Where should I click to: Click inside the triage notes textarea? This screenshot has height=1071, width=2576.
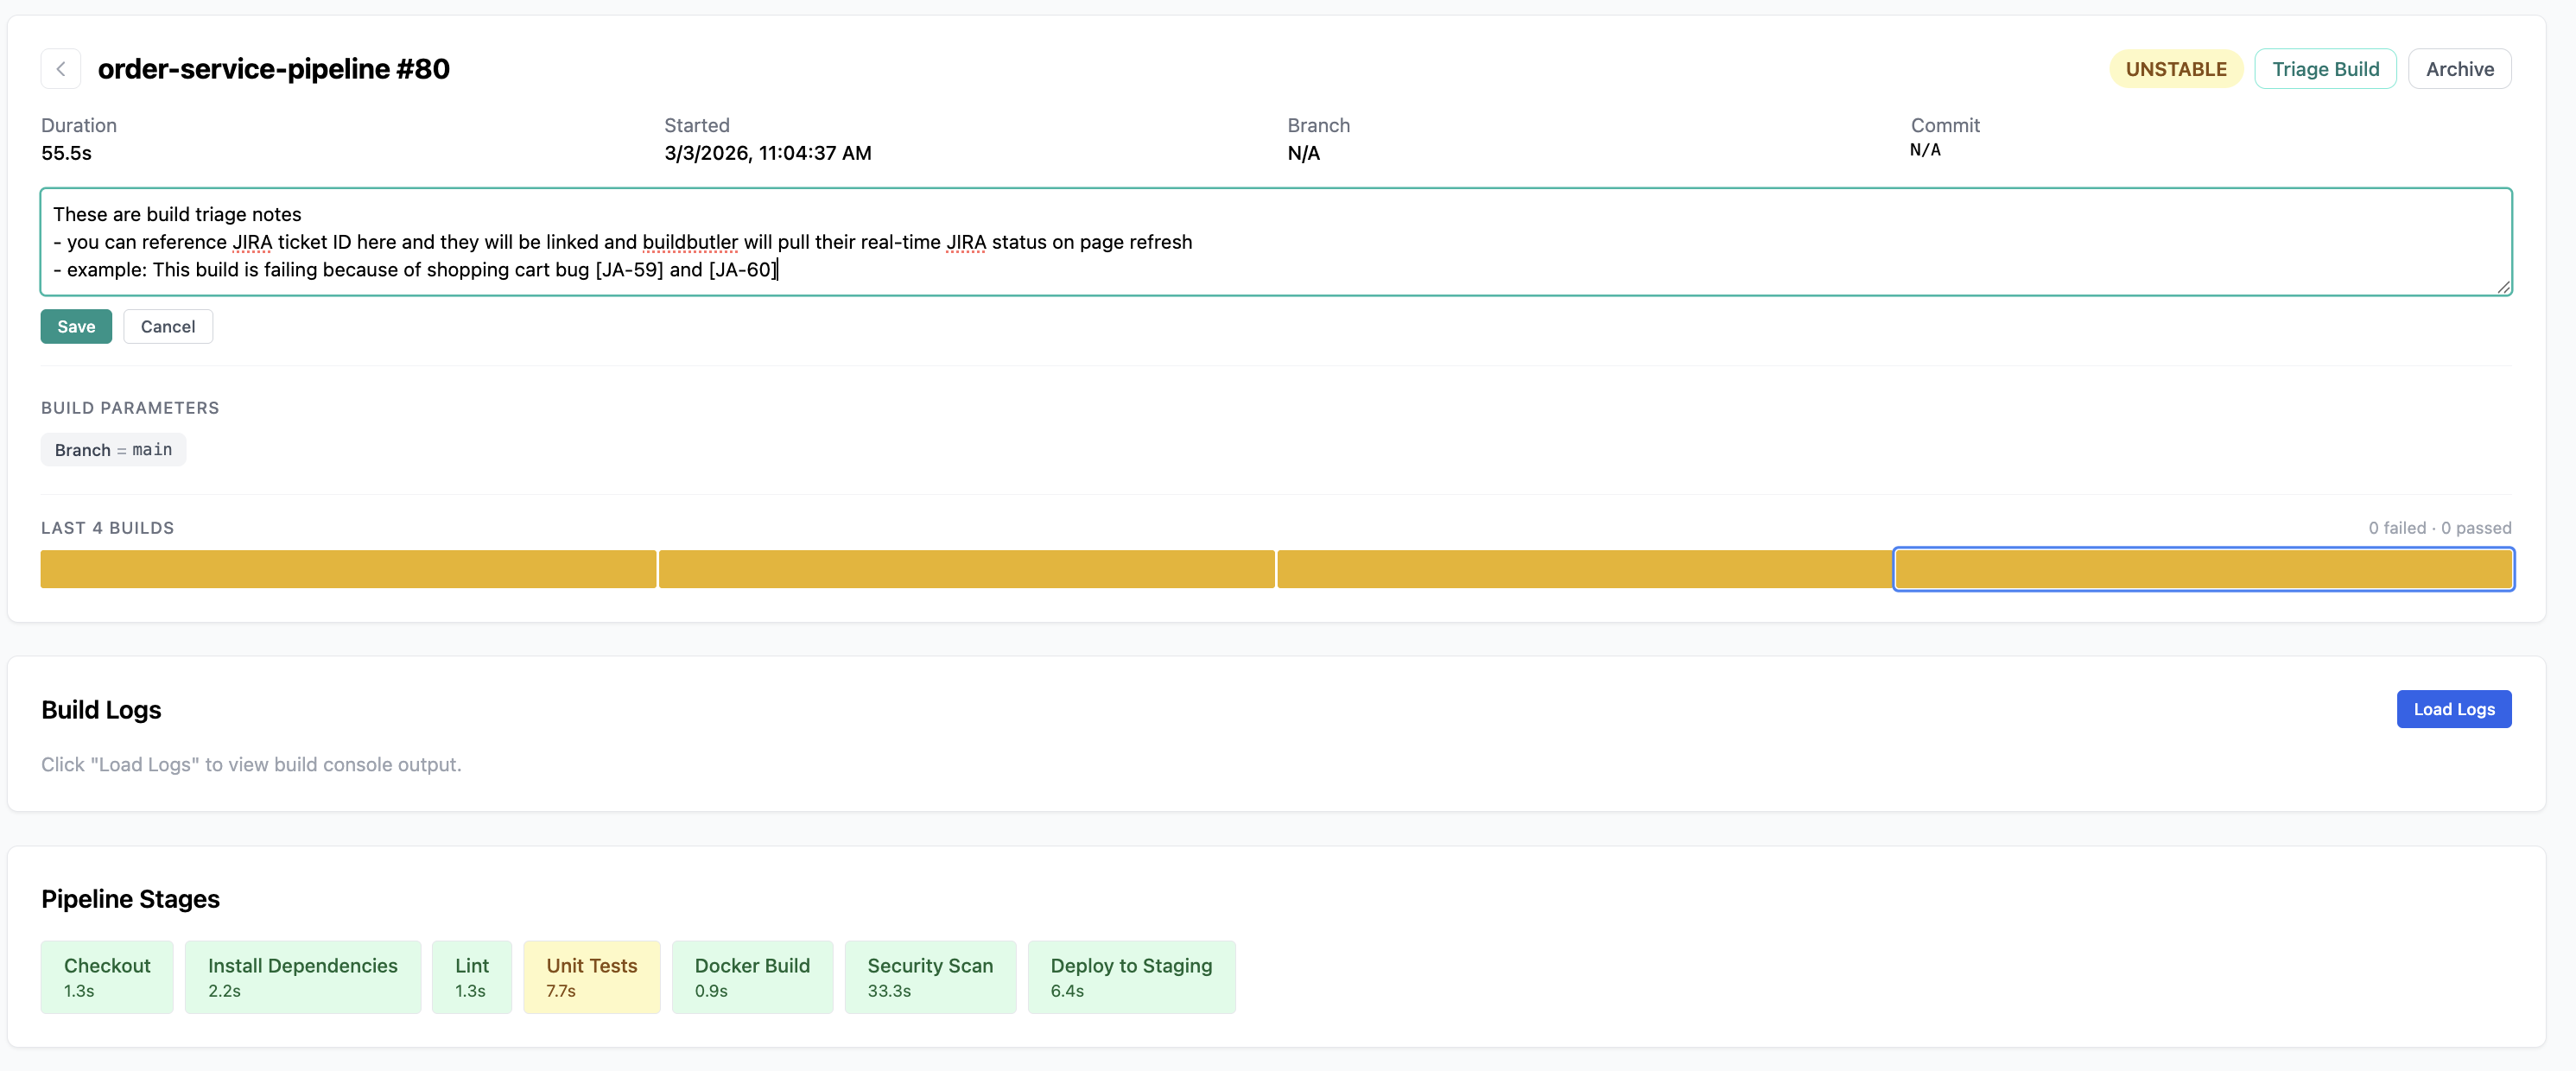tap(1275, 241)
